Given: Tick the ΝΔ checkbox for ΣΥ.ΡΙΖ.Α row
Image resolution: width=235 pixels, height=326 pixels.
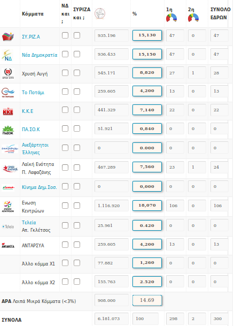Looking at the screenshot, I should tap(65, 35).
